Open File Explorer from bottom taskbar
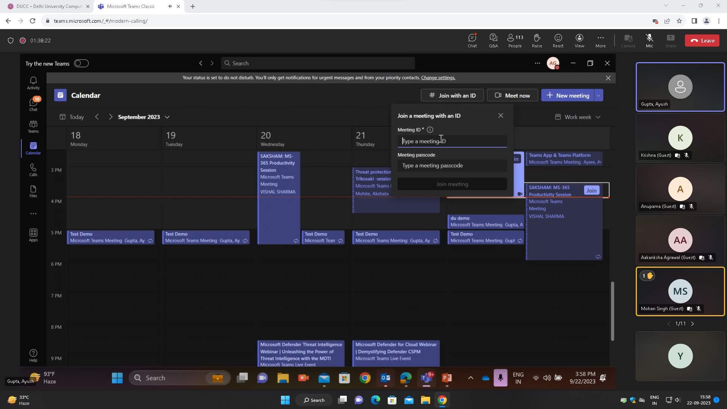 [425, 400]
